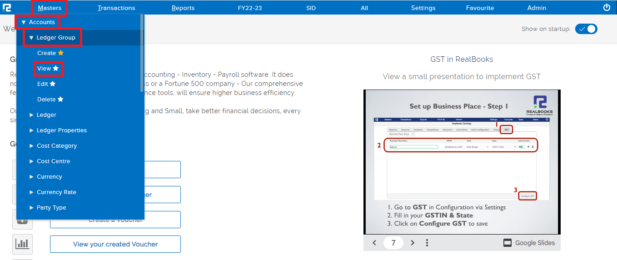Select View under Ledger Group
This screenshot has width=617, height=260.
[44, 69]
